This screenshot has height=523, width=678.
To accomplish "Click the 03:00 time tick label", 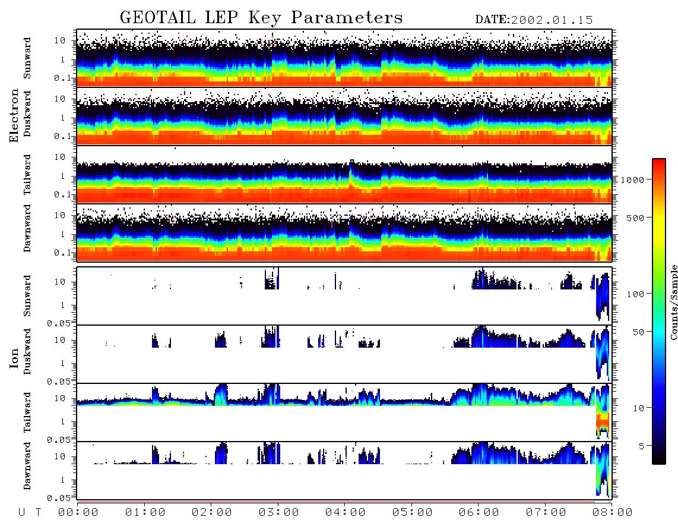I will (x=279, y=512).
